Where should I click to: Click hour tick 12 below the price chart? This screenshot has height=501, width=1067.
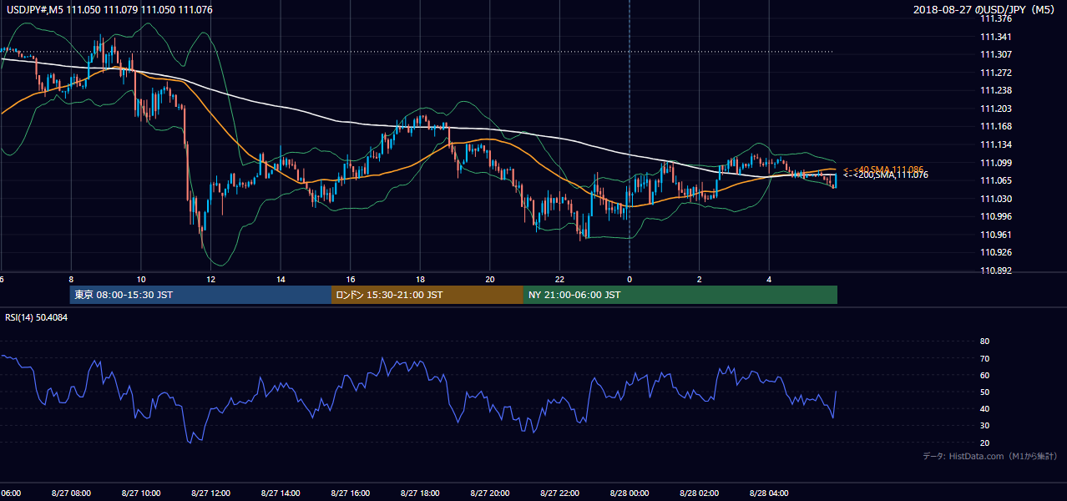[x=210, y=280]
